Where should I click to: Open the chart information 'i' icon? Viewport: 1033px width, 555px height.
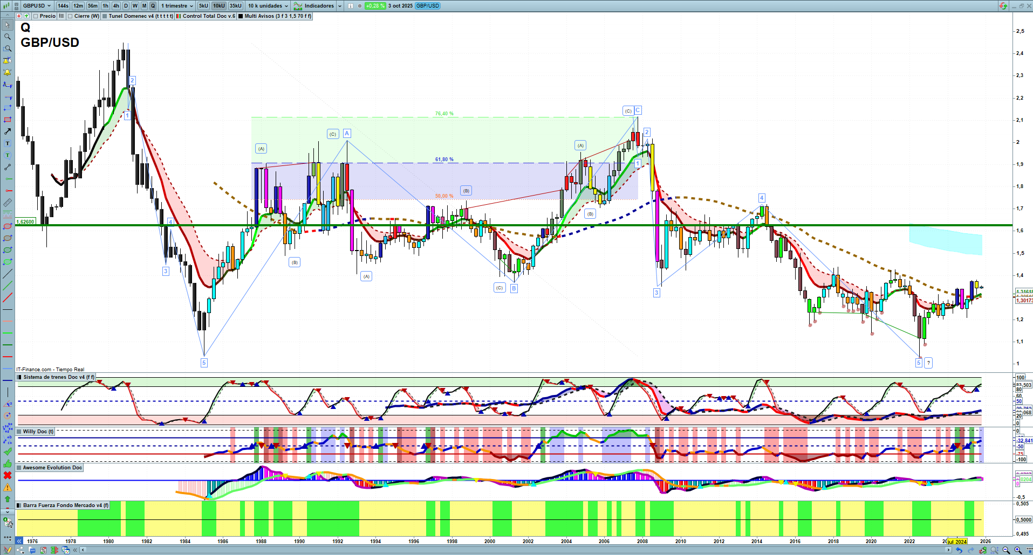coord(351,6)
